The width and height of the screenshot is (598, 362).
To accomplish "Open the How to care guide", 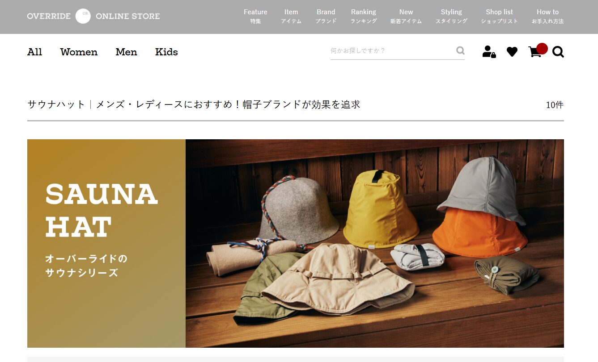I will (548, 16).
